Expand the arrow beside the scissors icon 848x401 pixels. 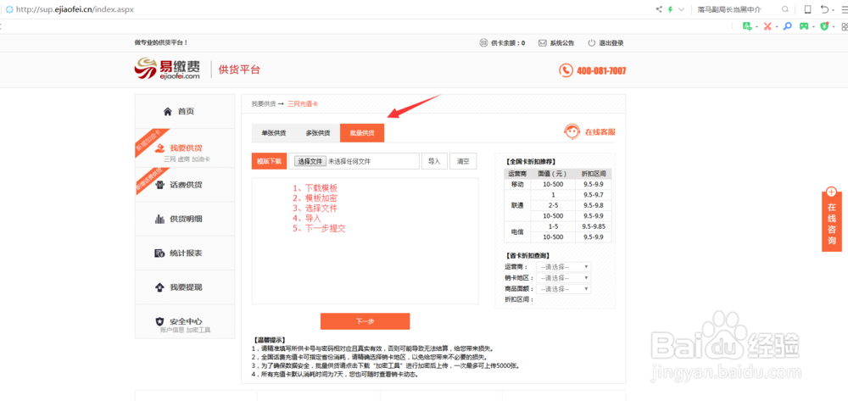click(x=777, y=26)
